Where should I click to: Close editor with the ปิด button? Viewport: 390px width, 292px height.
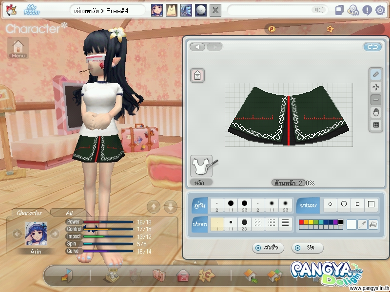click(308, 248)
